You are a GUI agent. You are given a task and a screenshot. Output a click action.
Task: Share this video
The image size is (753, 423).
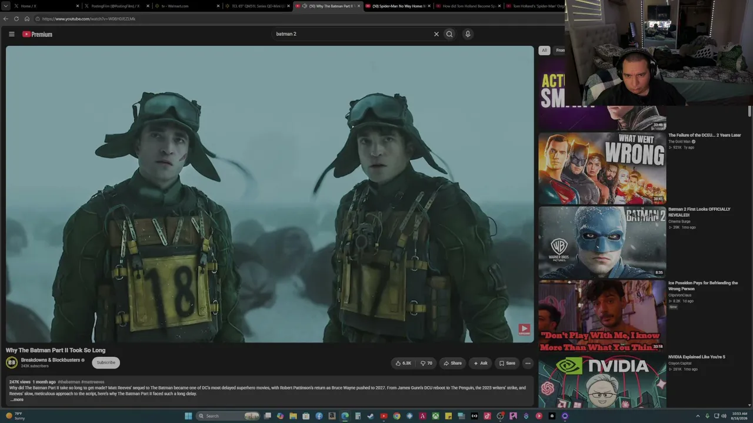[452, 363]
